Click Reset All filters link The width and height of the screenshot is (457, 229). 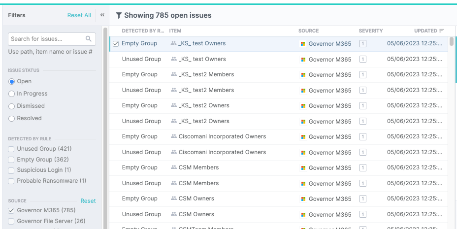(x=79, y=15)
